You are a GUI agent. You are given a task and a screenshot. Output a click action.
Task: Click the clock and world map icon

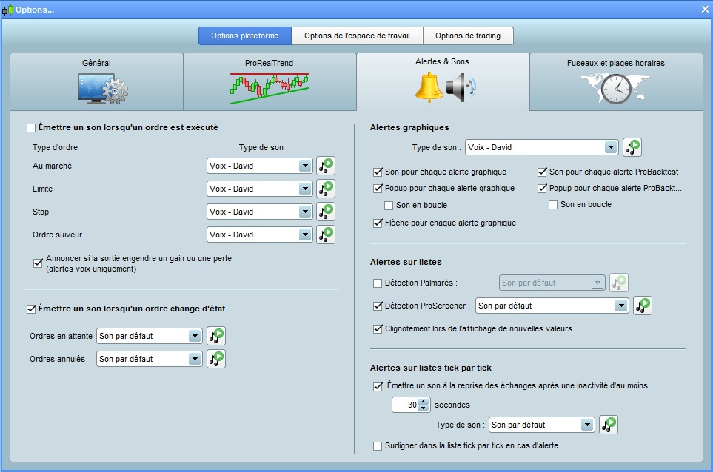coord(616,88)
